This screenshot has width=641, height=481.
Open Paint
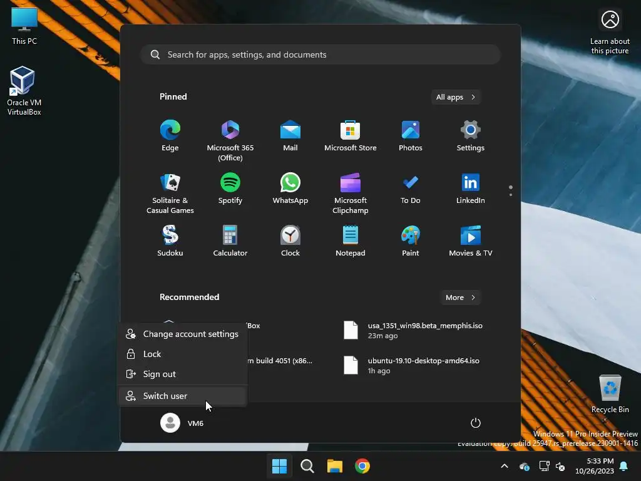click(411, 241)
